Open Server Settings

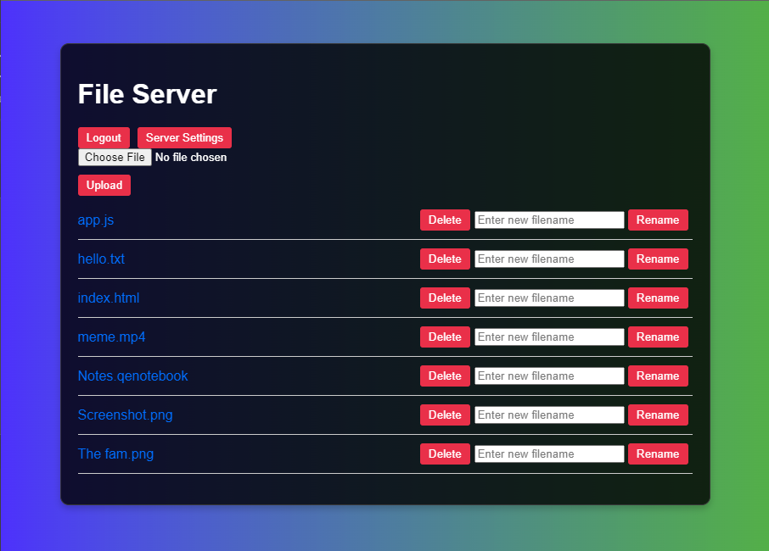[x=184, y=138]
